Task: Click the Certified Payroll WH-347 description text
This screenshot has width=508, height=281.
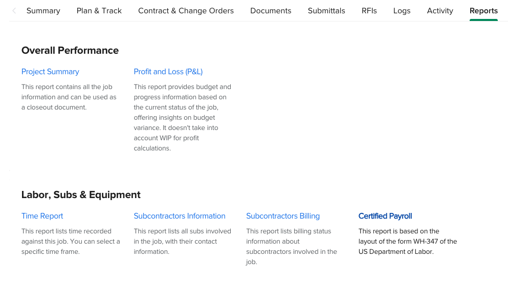Action: [x=408, y=242]
